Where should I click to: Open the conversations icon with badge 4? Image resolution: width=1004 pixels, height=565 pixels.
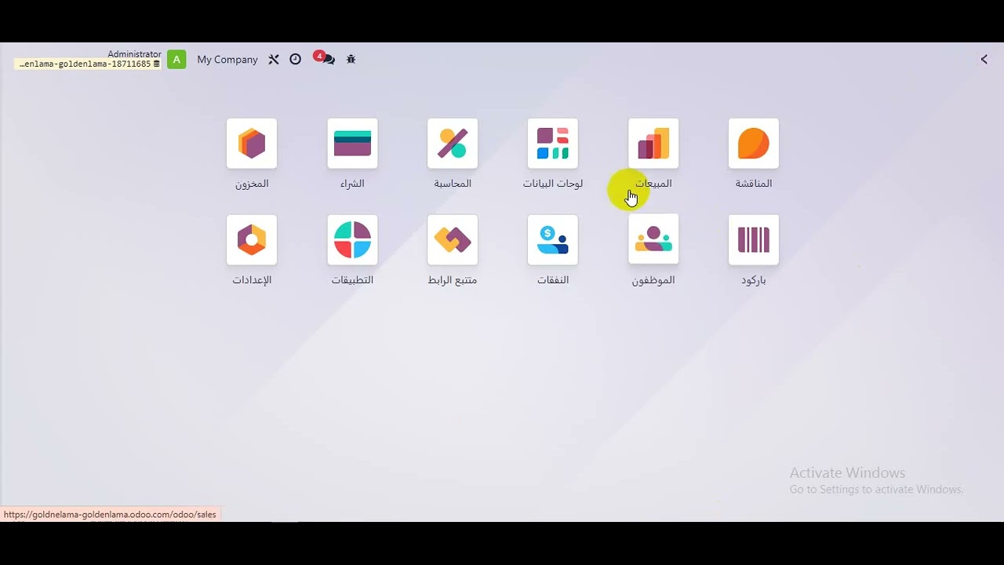(324, 58)
